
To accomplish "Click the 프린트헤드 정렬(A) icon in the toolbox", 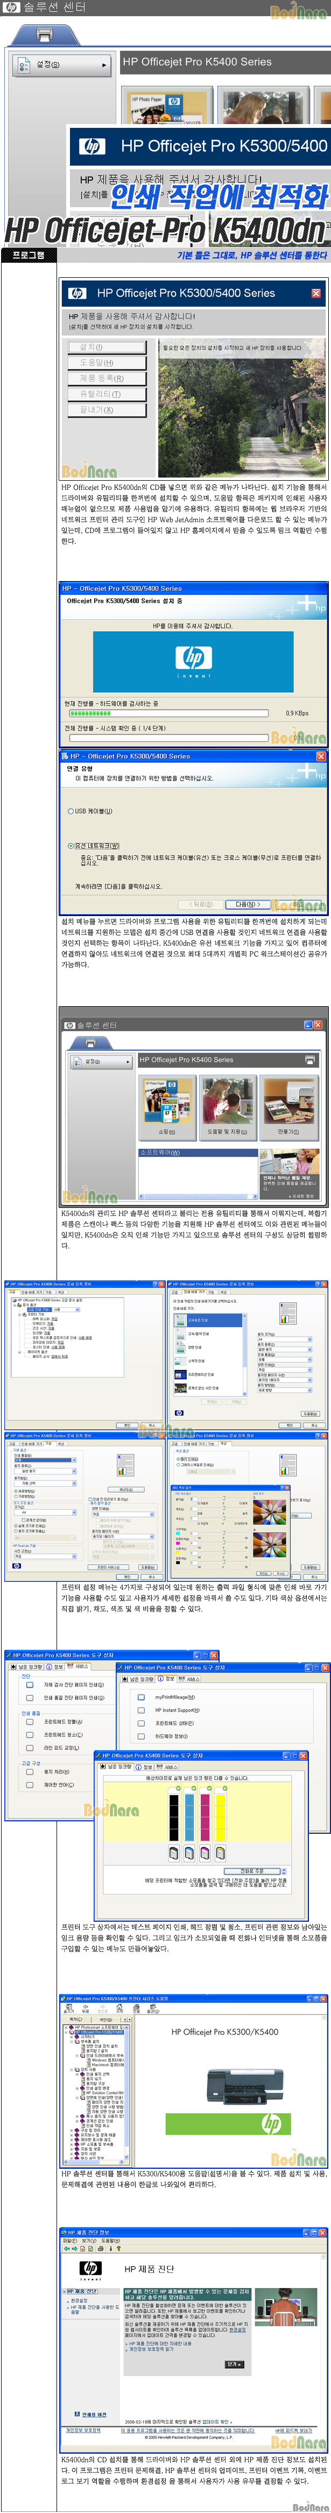I will (30, 1722).
